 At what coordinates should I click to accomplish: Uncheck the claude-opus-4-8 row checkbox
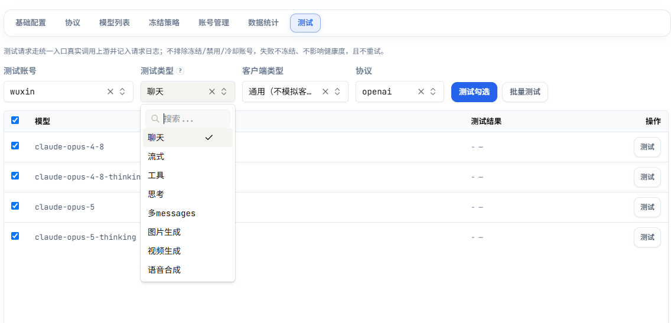[15, 145]
